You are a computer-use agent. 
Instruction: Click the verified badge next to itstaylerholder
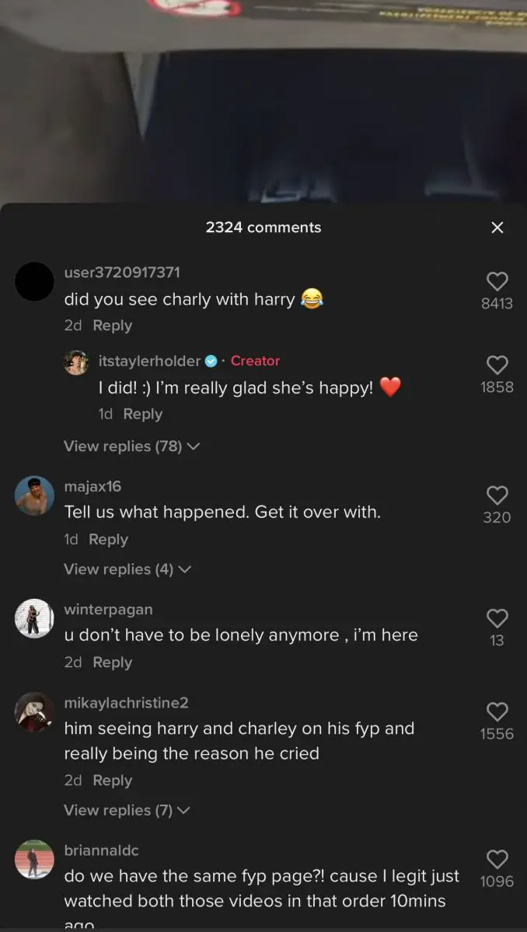210,361
